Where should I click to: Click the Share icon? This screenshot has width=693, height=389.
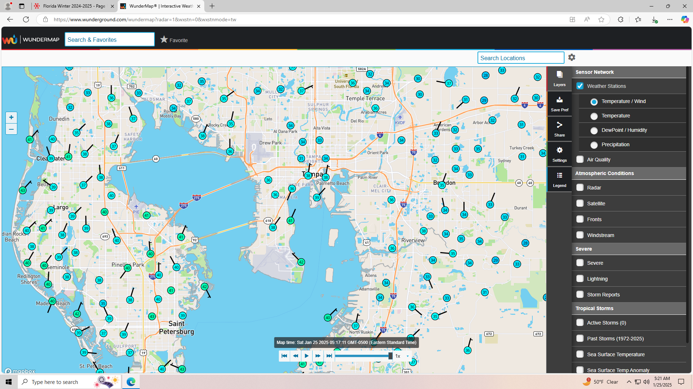pyautogui.click(x=559, y=125)
